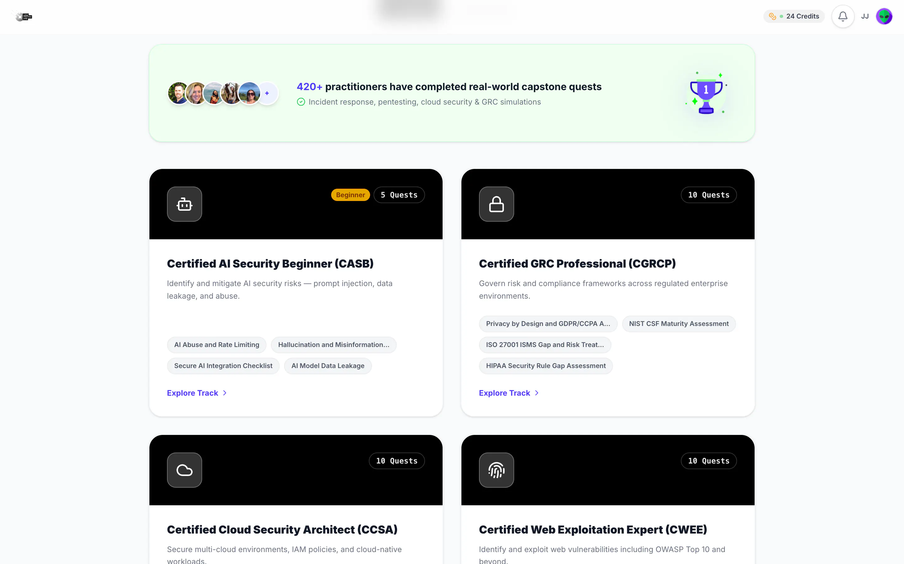Open Certified Web Exploitation Expert (CWEE) title
Viewport: 904px width, 564px height.
coord(593,529)
